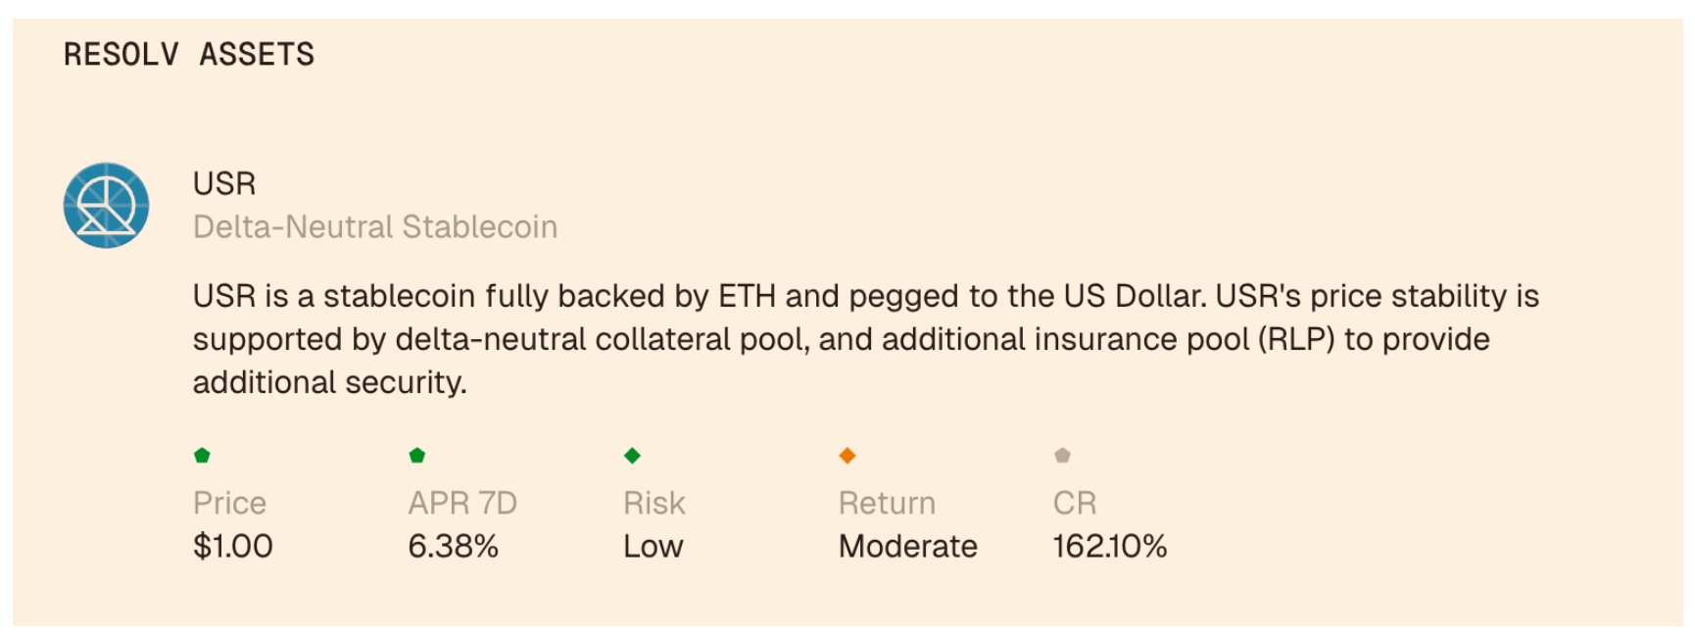The width and height of the screenshot is (1695, 633).
Task: Click the green pentagon above APR 7D
Action: pos(417,455)
